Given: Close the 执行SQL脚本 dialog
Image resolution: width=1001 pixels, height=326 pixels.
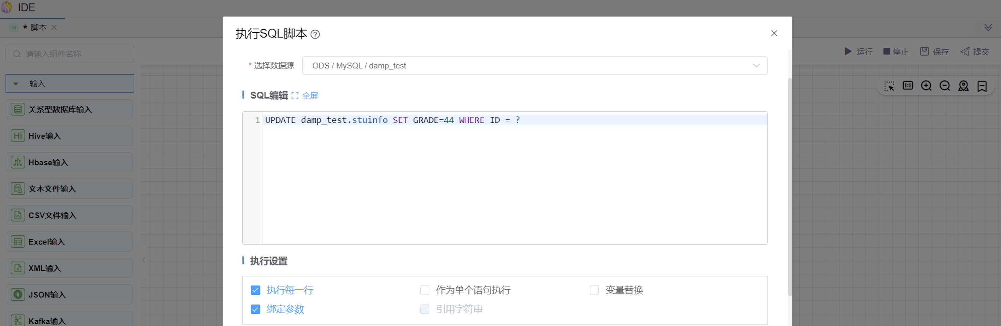Looking at the screenshot, I should (774, 34).
